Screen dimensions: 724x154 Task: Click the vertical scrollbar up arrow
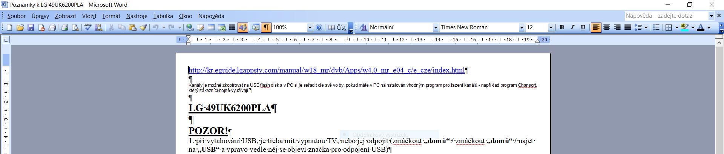[x=719, y=43]
